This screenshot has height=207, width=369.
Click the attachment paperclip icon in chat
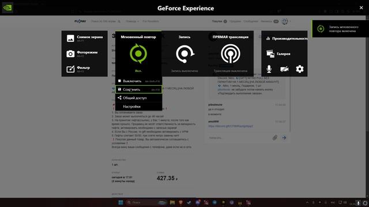[x=275, y=137]
